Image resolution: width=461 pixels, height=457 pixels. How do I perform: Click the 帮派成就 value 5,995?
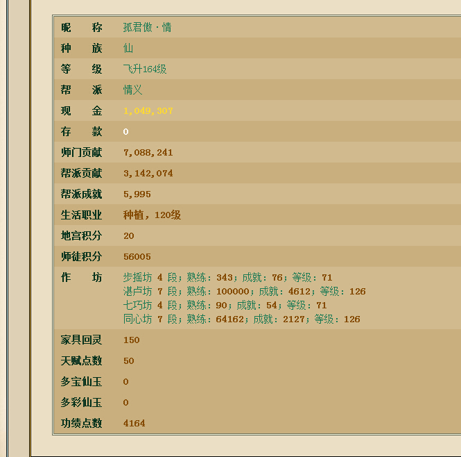point(137,194)
